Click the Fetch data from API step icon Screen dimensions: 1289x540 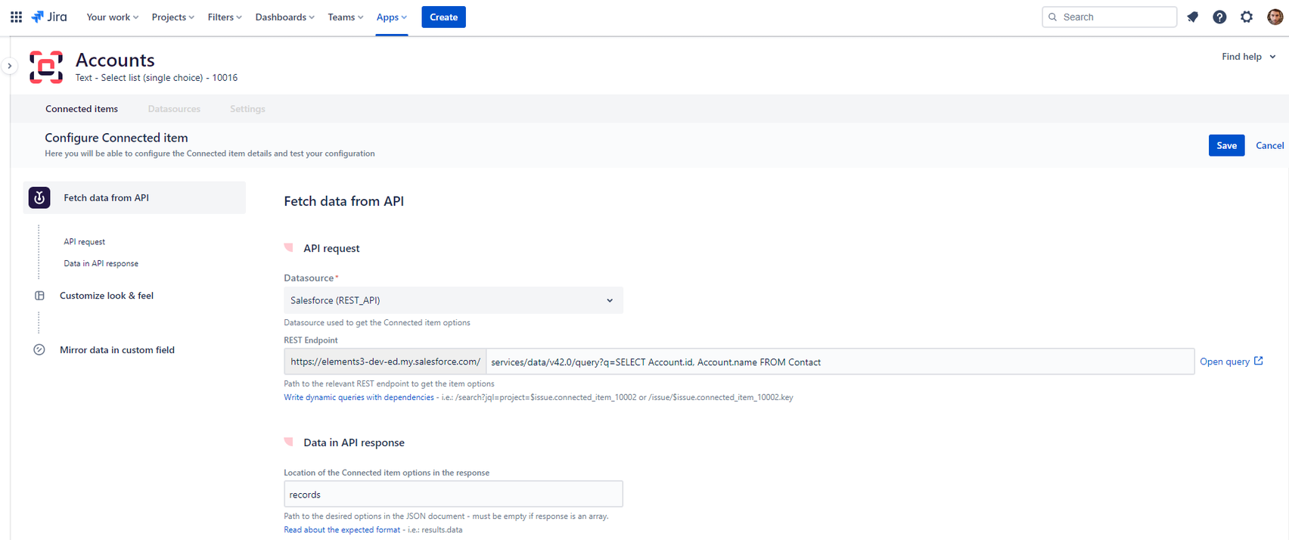tap(39, 197)
